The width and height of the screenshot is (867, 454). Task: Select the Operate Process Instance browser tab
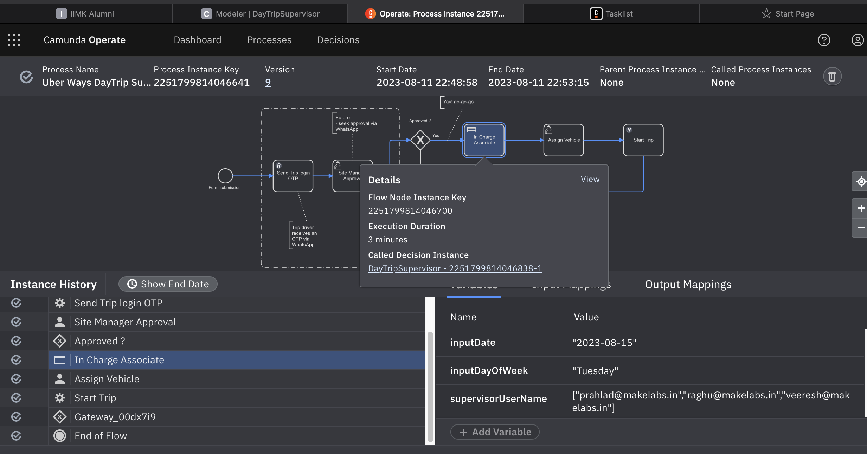tap(436, 14)
